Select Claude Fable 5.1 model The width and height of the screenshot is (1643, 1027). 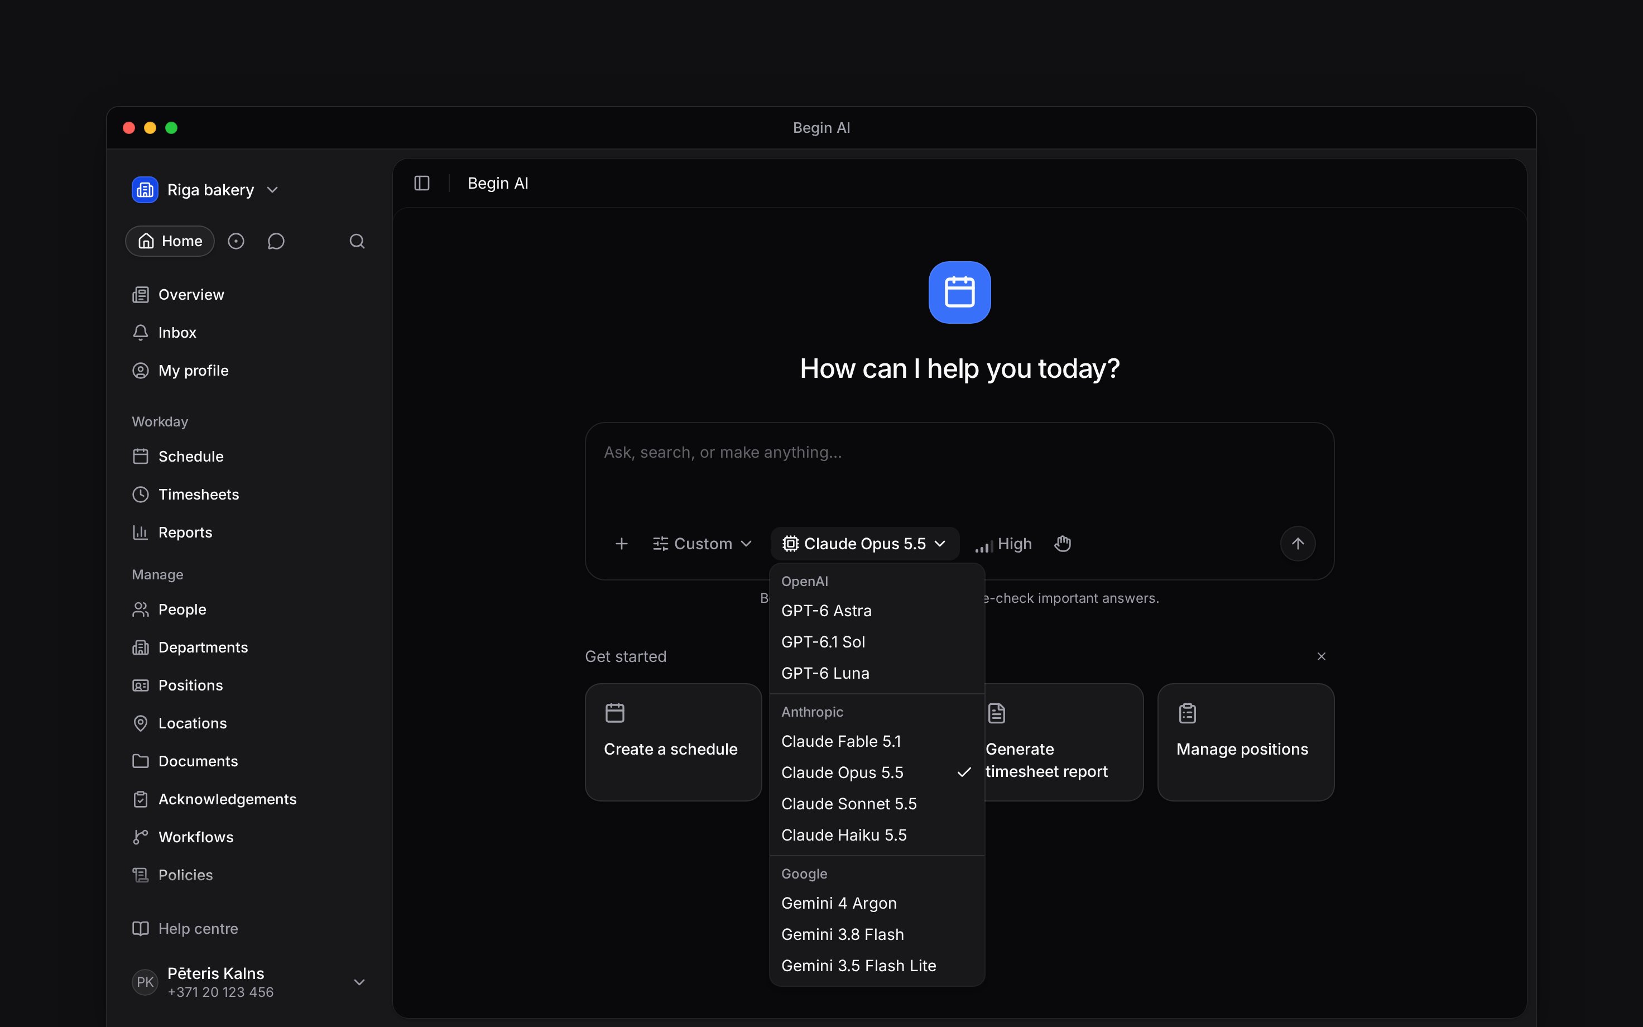877,741
